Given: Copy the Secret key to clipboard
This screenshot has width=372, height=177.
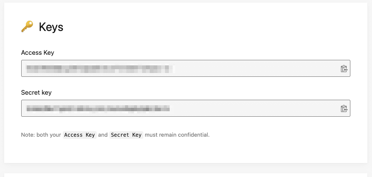Looking at the screenshot, I should [x=344, y=109].
